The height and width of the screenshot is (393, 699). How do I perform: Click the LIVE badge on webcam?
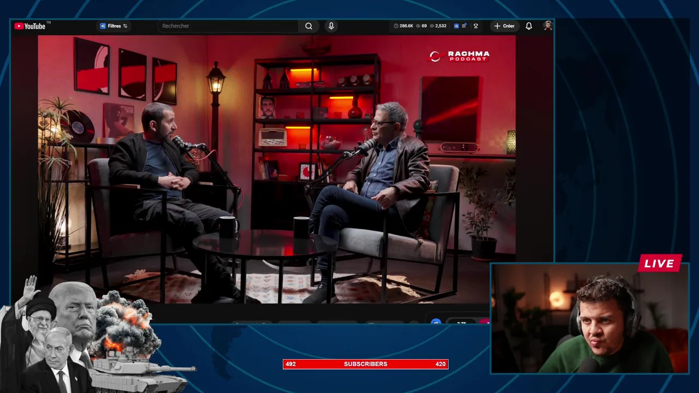659,264
